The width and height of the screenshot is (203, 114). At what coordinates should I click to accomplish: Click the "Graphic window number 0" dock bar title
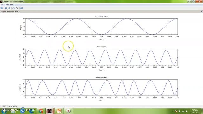[x=10, y=11]
